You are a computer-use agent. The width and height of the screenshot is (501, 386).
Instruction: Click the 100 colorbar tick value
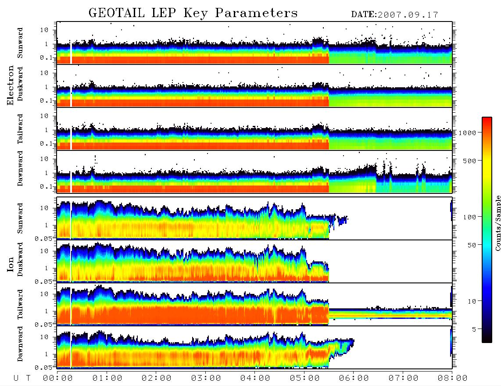pos(469,217)
